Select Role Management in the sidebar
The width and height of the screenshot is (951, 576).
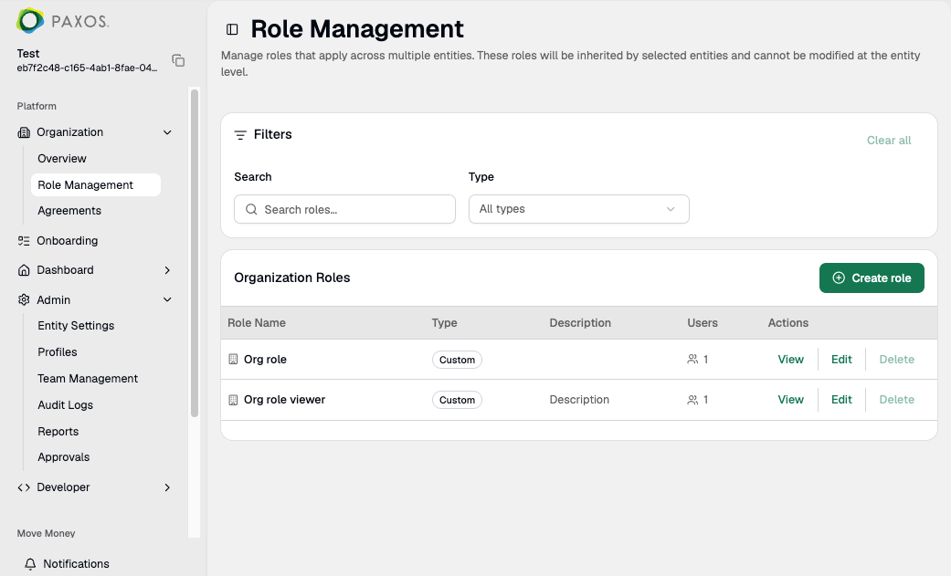[96, 185]
